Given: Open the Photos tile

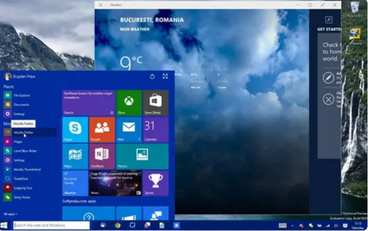Looking at the screenshot, I should coord(142,156).
